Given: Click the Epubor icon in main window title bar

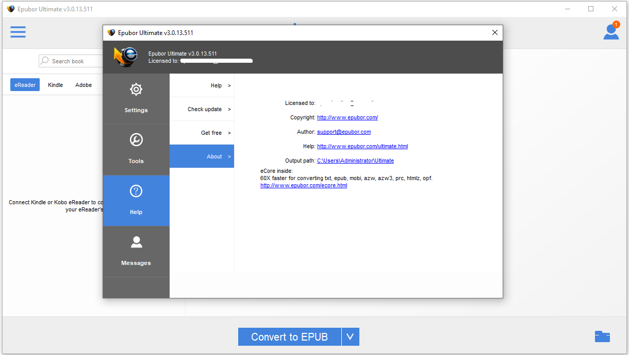Looking at the screenshot, I should pos(11,9).
